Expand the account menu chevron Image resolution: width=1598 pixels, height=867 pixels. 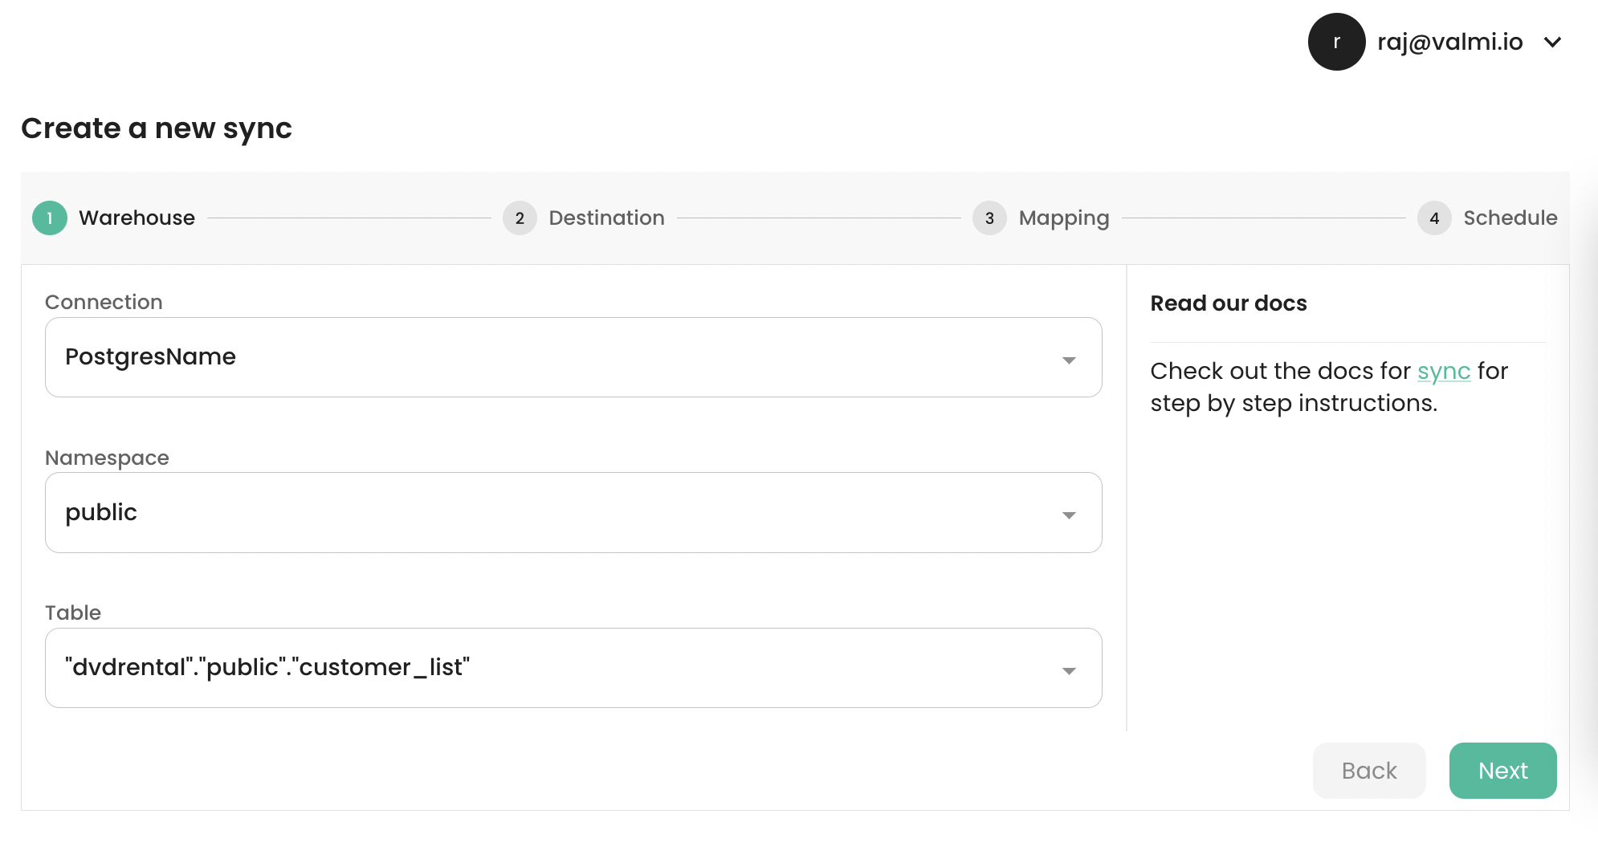tap(1552, 42)
